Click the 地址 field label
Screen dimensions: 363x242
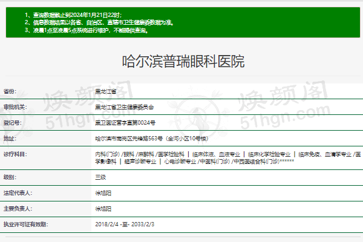pos(10,139)
